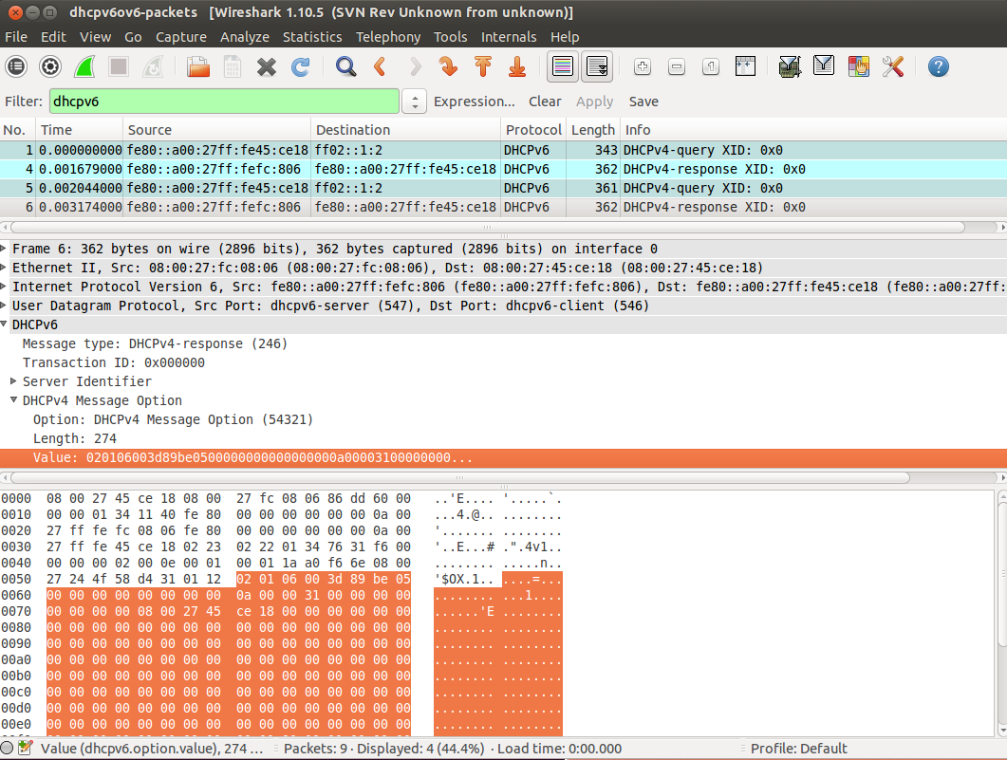The width and height of the screenshot is (1007, 760).
Task: Go forward in packet history
Action: (x=415, y=66)
